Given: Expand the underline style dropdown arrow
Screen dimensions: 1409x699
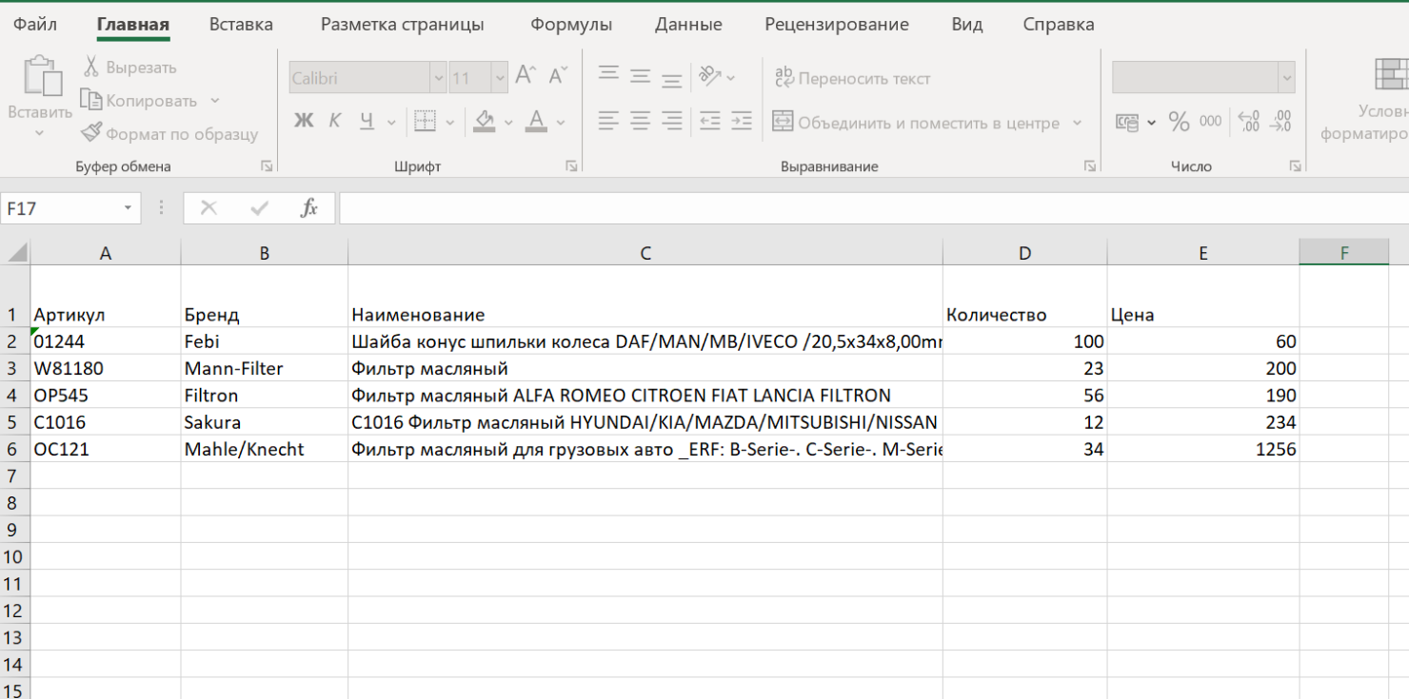Looking at the screenshot, I should tap(391, 122).
